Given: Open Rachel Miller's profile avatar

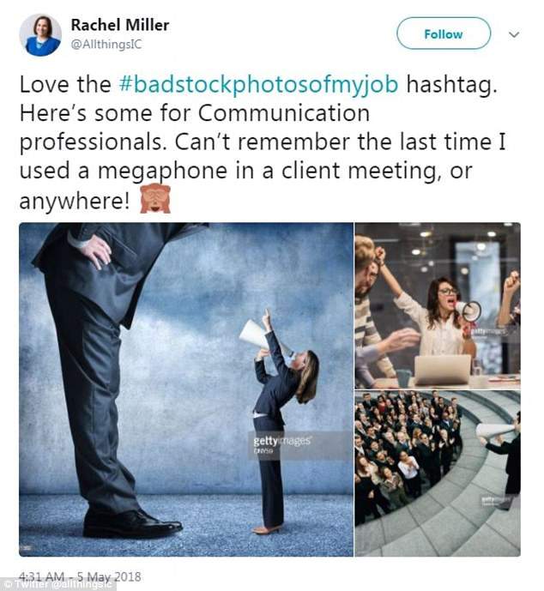Looking at the screenshot, I should (x=40, y=35).
